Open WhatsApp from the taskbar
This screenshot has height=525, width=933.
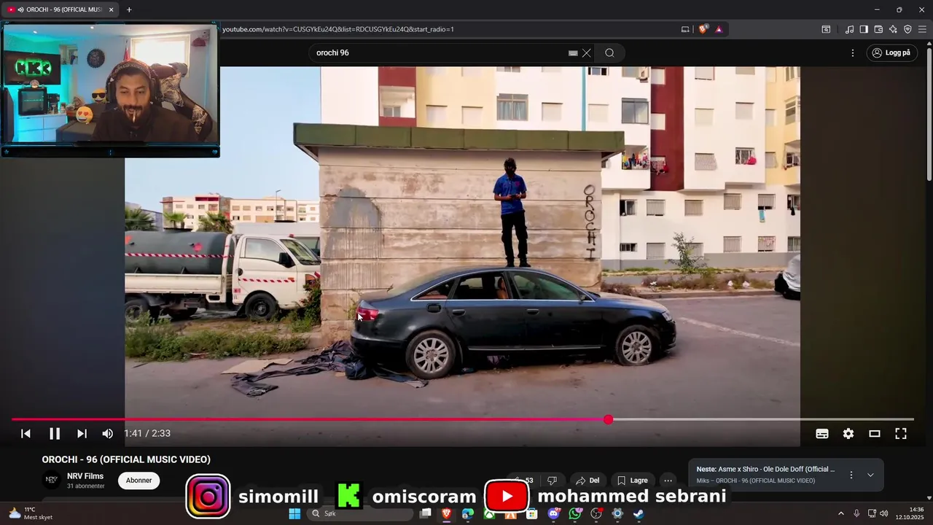tap(575, 513)
